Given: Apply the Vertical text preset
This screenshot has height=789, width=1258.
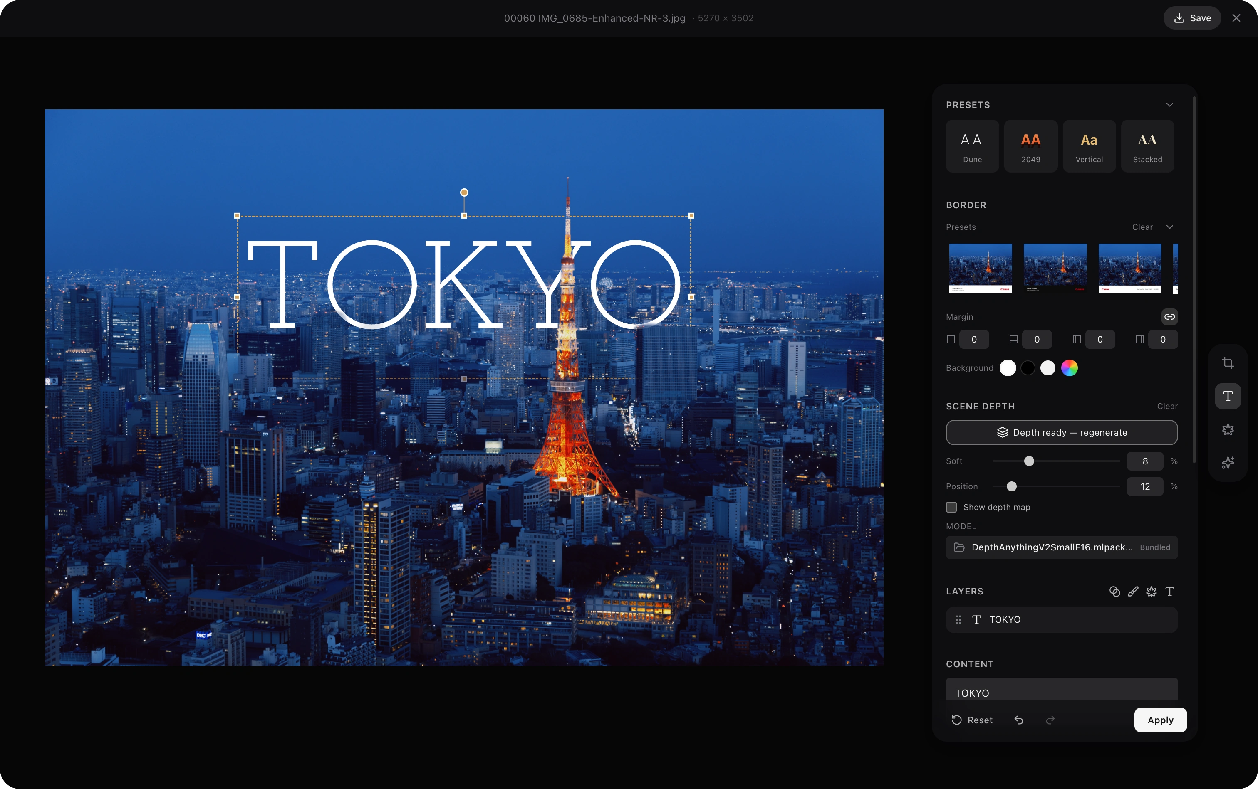Looking at the screenshot, I should [x=1090, y=146].
